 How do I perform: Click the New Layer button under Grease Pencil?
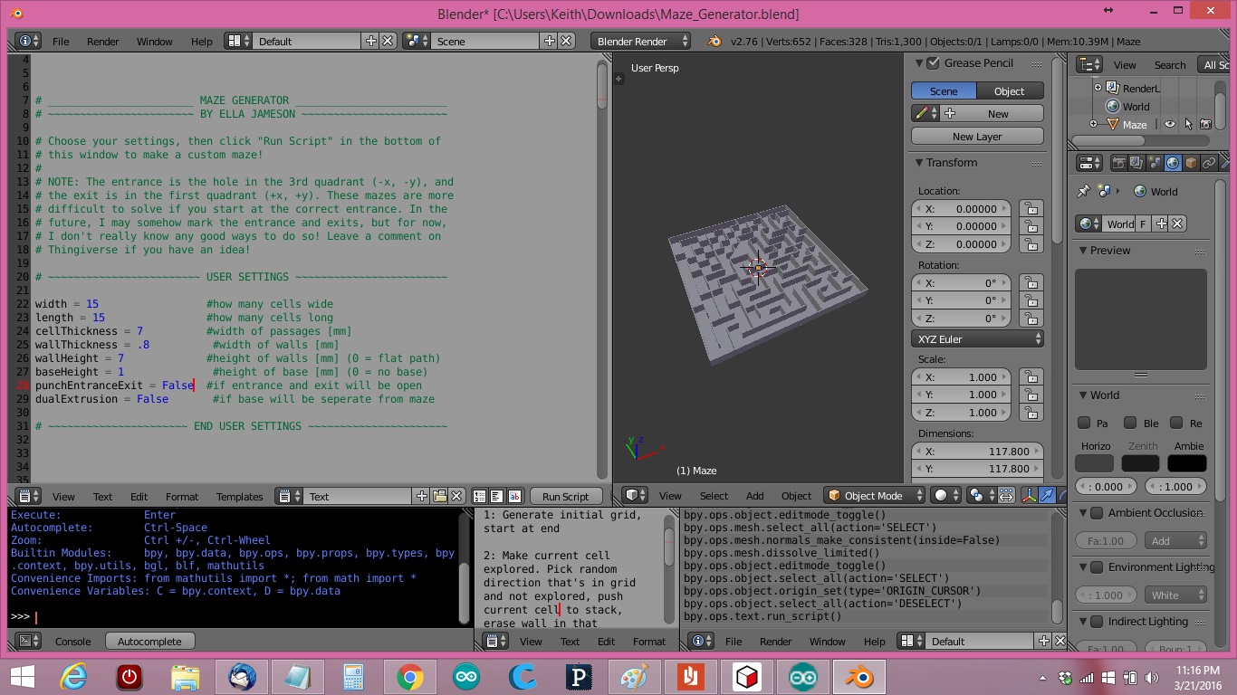pyautogui.click(x=976, y=136)
